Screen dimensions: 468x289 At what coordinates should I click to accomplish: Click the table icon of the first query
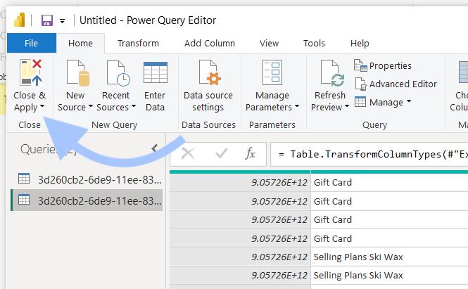[x=24, y=179]
